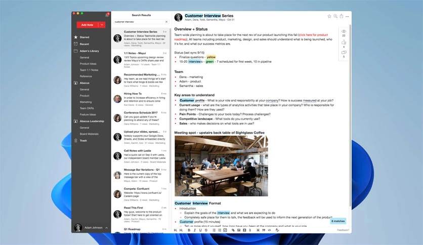The height and width of the screenshot is (245, 423).
Task: Click the note author avatar in the header
Action: pos(178,17)
